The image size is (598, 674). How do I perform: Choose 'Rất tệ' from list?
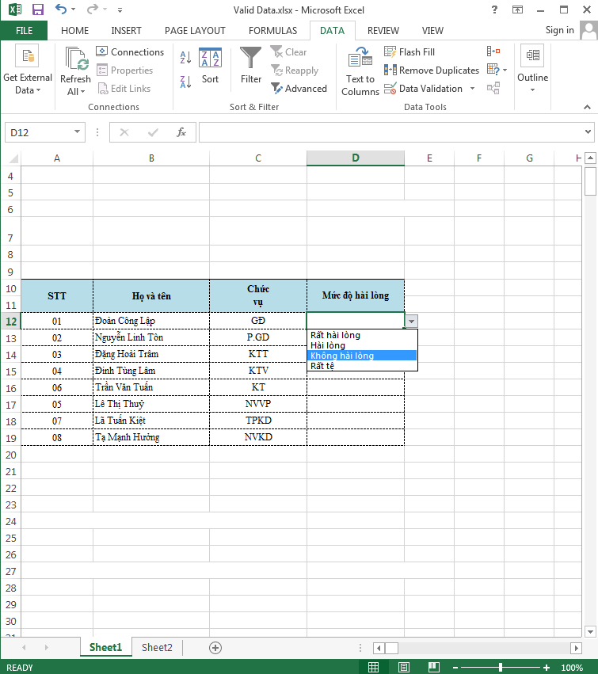coord(361,366)
